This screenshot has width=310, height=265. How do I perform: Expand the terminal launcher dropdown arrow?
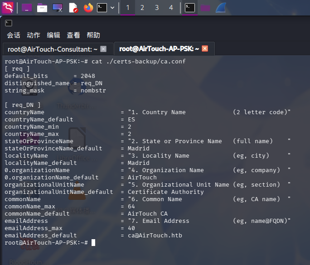tap(112, 8)
